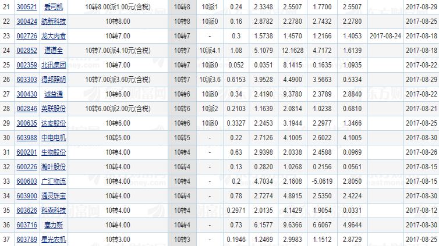Select value cell 0.0351
Screen dimensions: 439x246
(x=263, y=65)
